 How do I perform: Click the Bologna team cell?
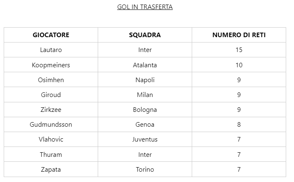145,110
